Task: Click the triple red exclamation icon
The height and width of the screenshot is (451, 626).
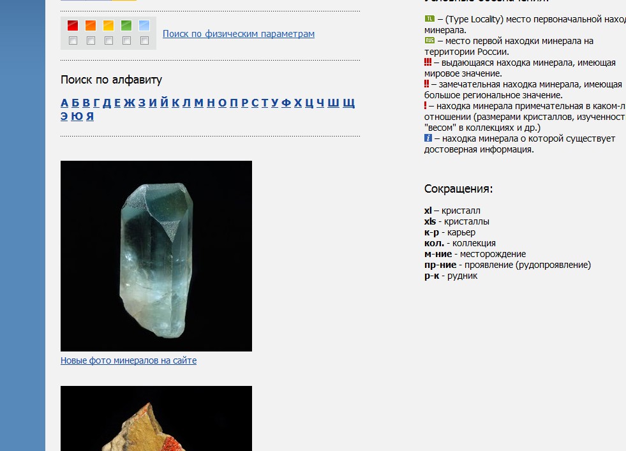Action: pos(428,63)
